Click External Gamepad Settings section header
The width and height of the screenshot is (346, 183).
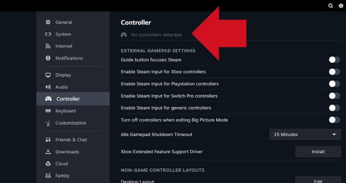[158, 50]
